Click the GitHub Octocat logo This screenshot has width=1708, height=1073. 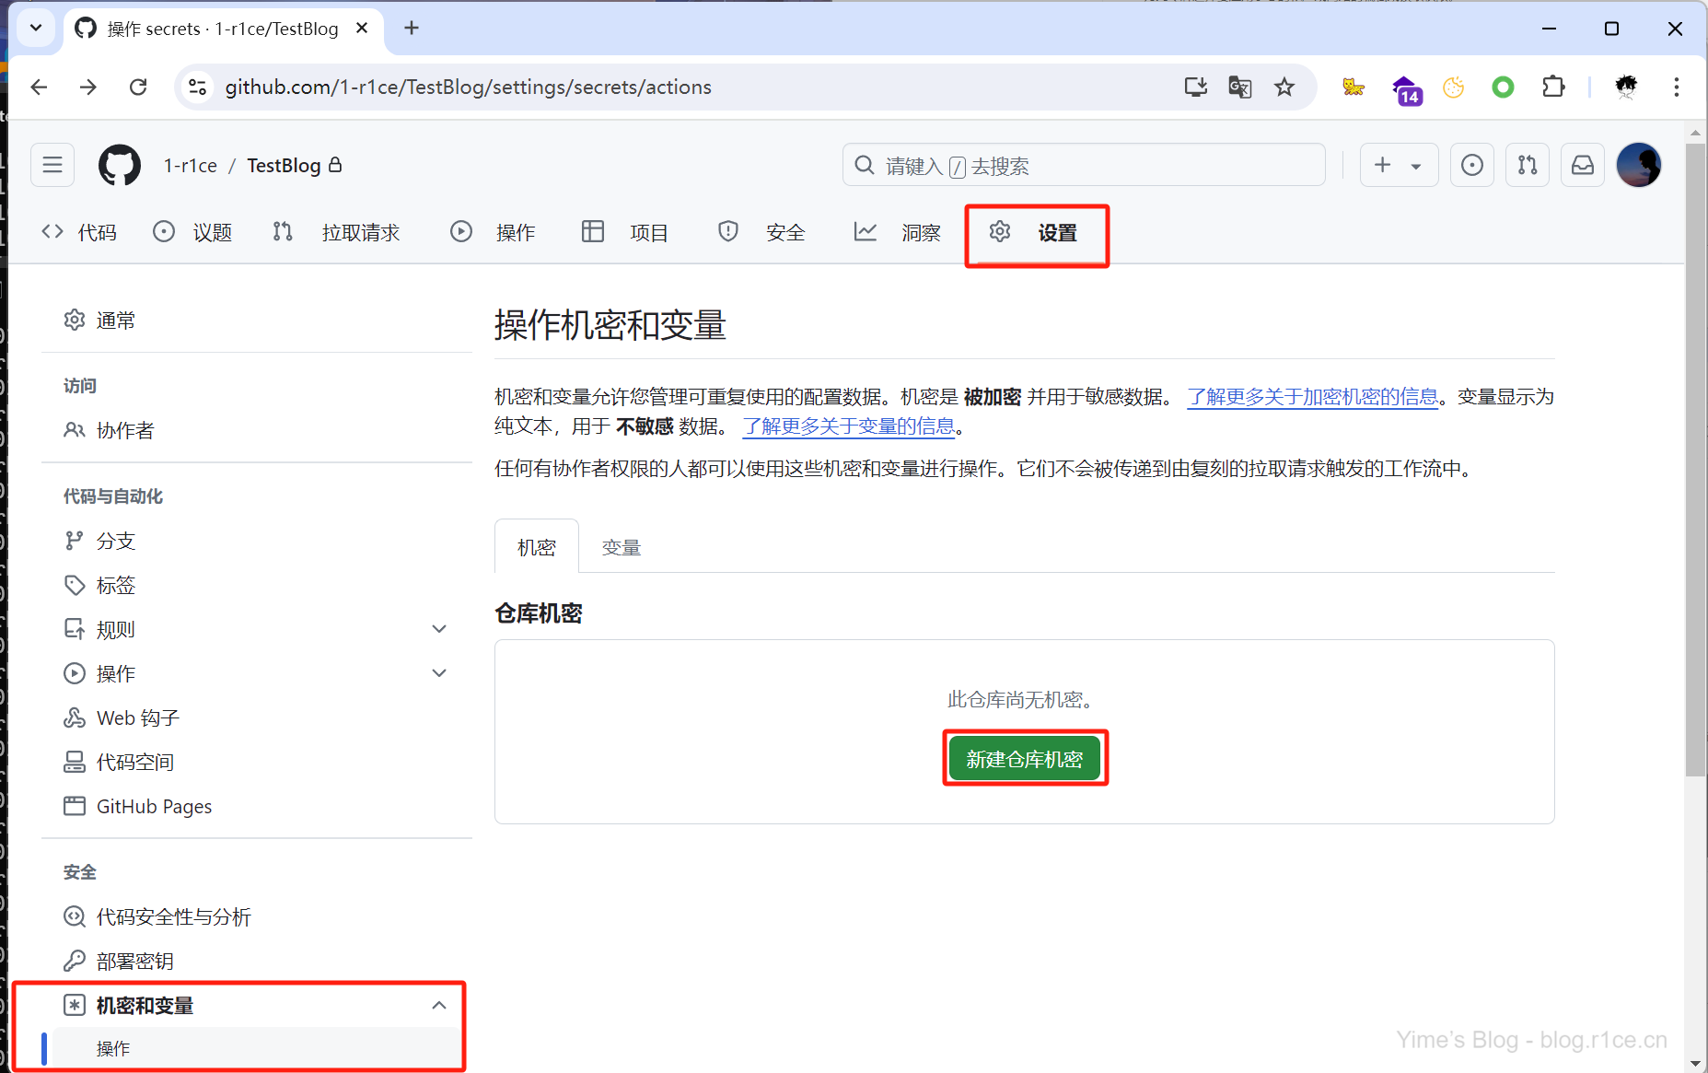point(120,166)
